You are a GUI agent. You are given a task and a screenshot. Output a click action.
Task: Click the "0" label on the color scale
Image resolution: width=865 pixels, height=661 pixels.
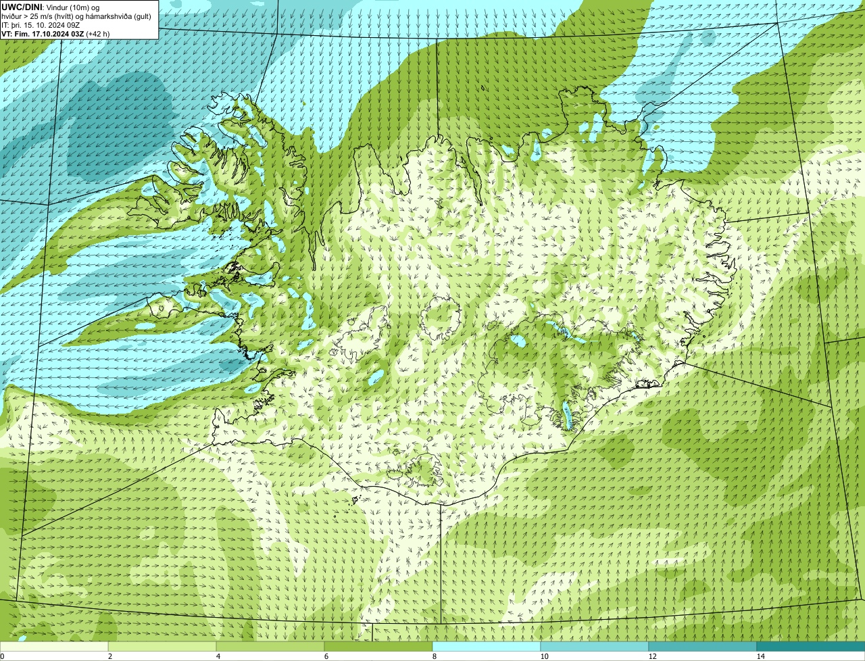2,656
